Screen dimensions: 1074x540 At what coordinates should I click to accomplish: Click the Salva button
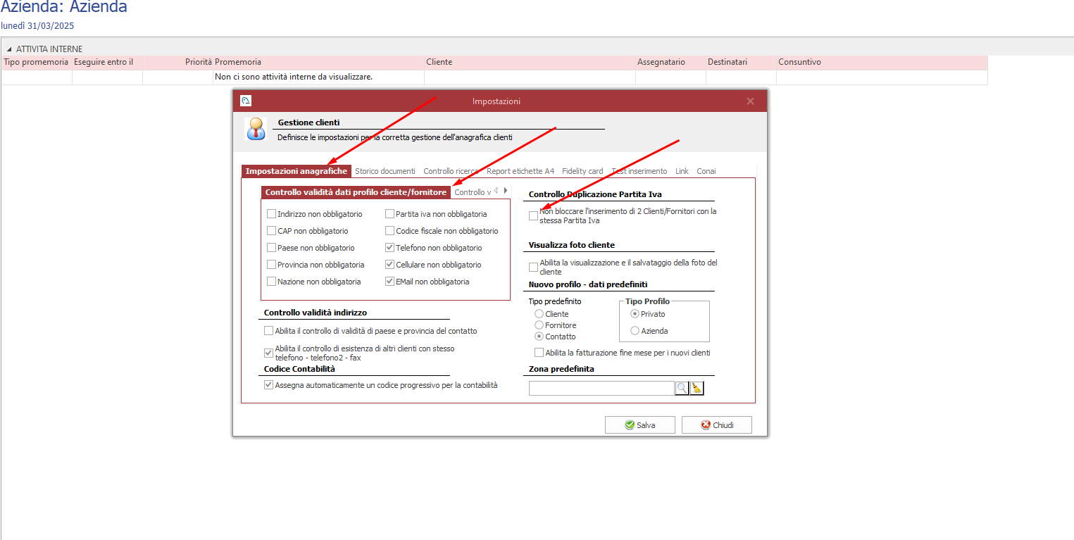[640, 425]
